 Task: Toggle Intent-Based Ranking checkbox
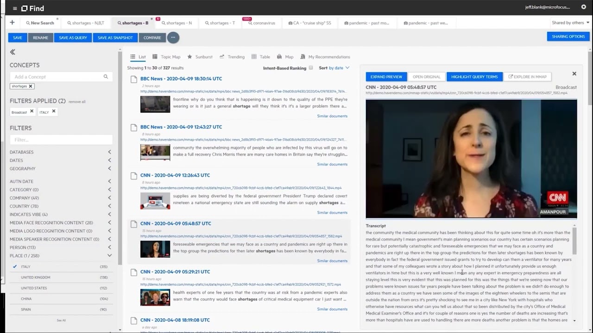pos(311,68)
